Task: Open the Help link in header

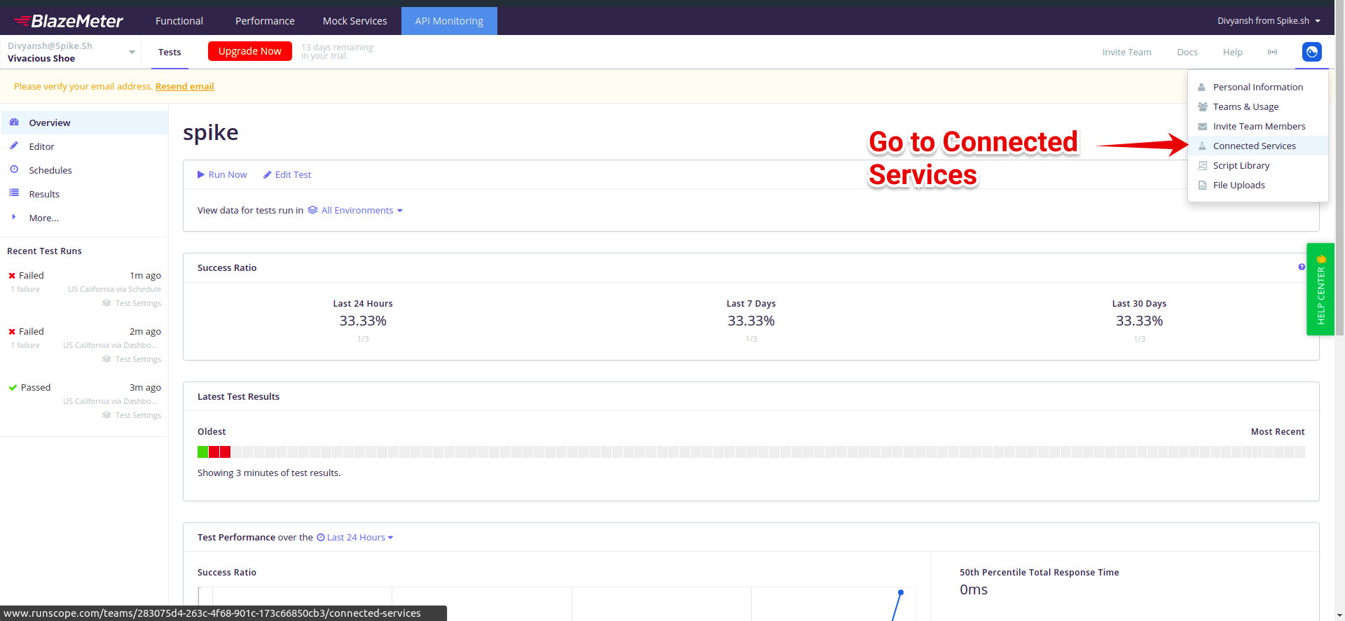Action: click(1232, 52)
